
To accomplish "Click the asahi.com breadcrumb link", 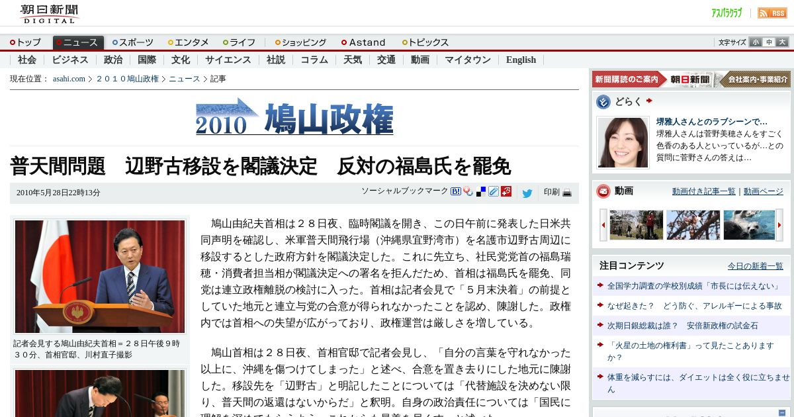I will click(x=69, y=79).
